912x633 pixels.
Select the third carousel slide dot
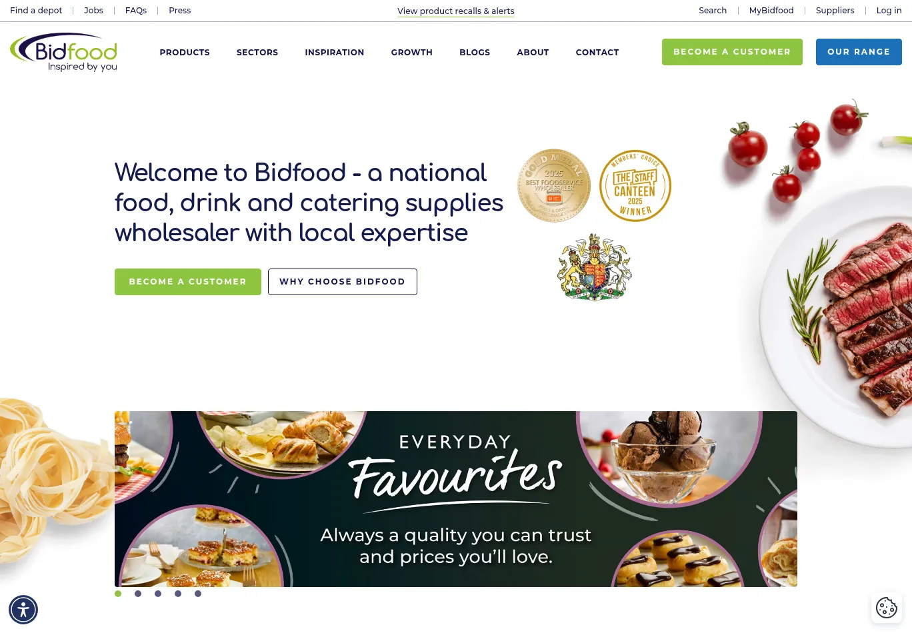[x=158, y=594]
